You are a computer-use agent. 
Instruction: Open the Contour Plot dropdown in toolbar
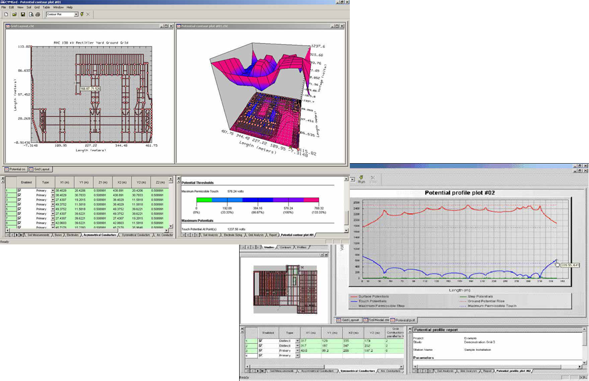coord(76,14)
